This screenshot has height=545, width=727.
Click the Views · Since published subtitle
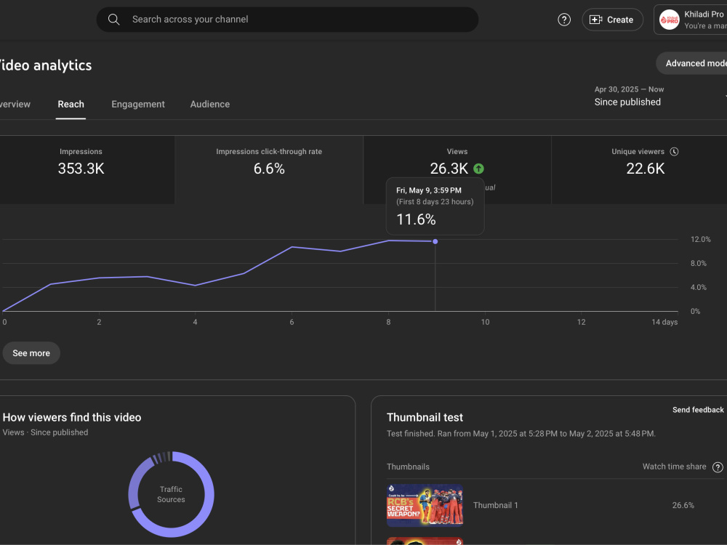pyautogui.click(x=45, y=432)
